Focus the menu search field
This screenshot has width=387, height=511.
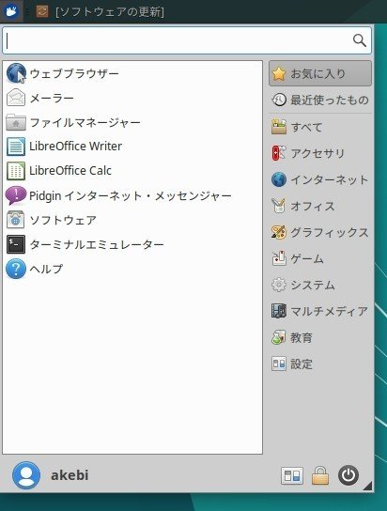coord(187,40)
